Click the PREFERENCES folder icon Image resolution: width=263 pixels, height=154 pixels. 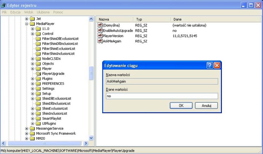click(x=38, y=84)
